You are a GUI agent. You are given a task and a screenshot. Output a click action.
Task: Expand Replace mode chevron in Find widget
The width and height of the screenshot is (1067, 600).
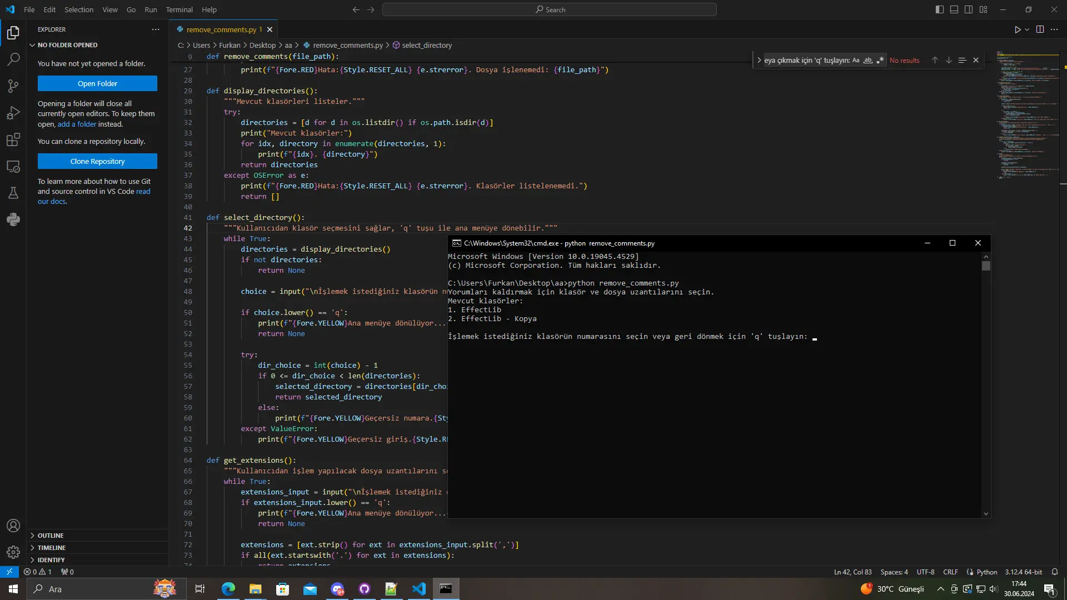coord(759,60)
